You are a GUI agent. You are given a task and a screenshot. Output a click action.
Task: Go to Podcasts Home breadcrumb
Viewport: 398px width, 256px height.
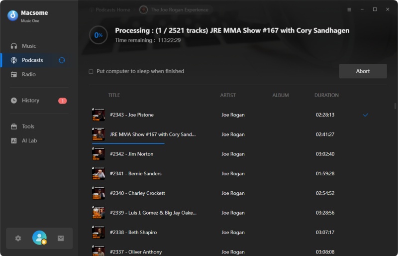click(x=113, y=10)
